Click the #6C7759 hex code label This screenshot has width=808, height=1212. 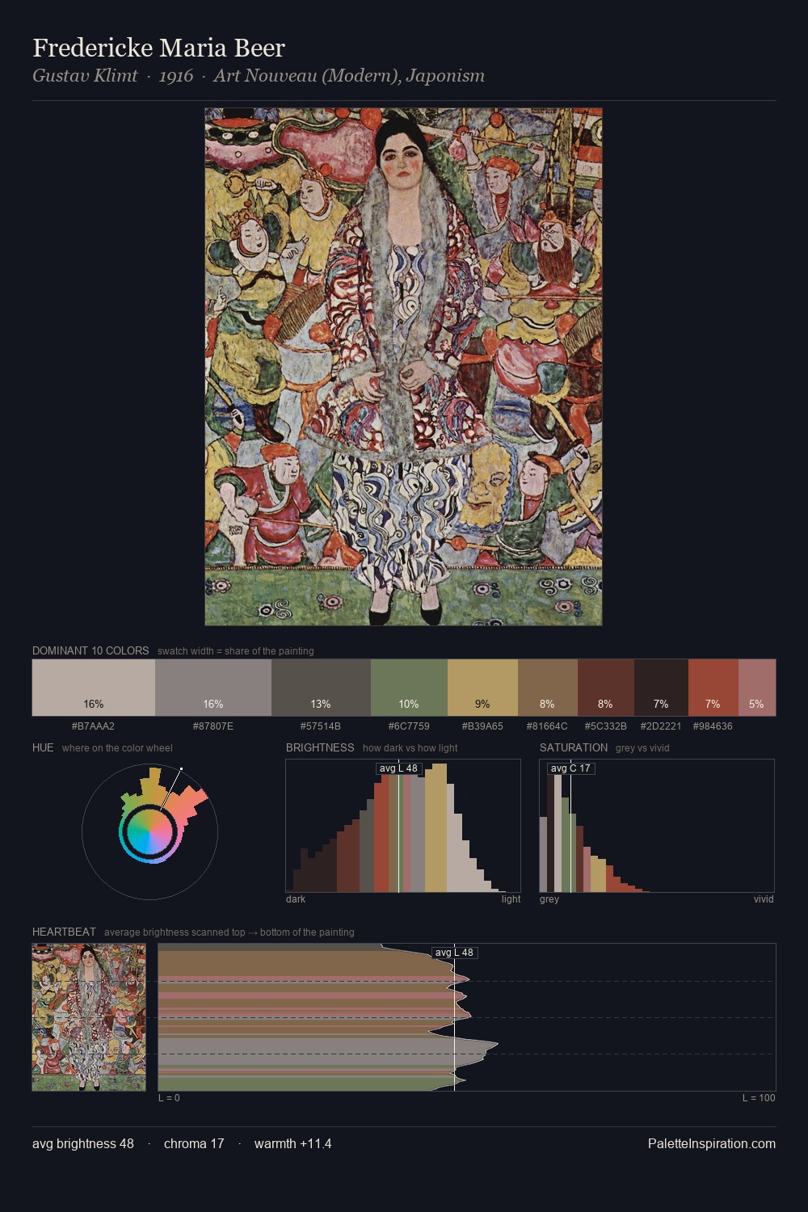pos(409,726)
